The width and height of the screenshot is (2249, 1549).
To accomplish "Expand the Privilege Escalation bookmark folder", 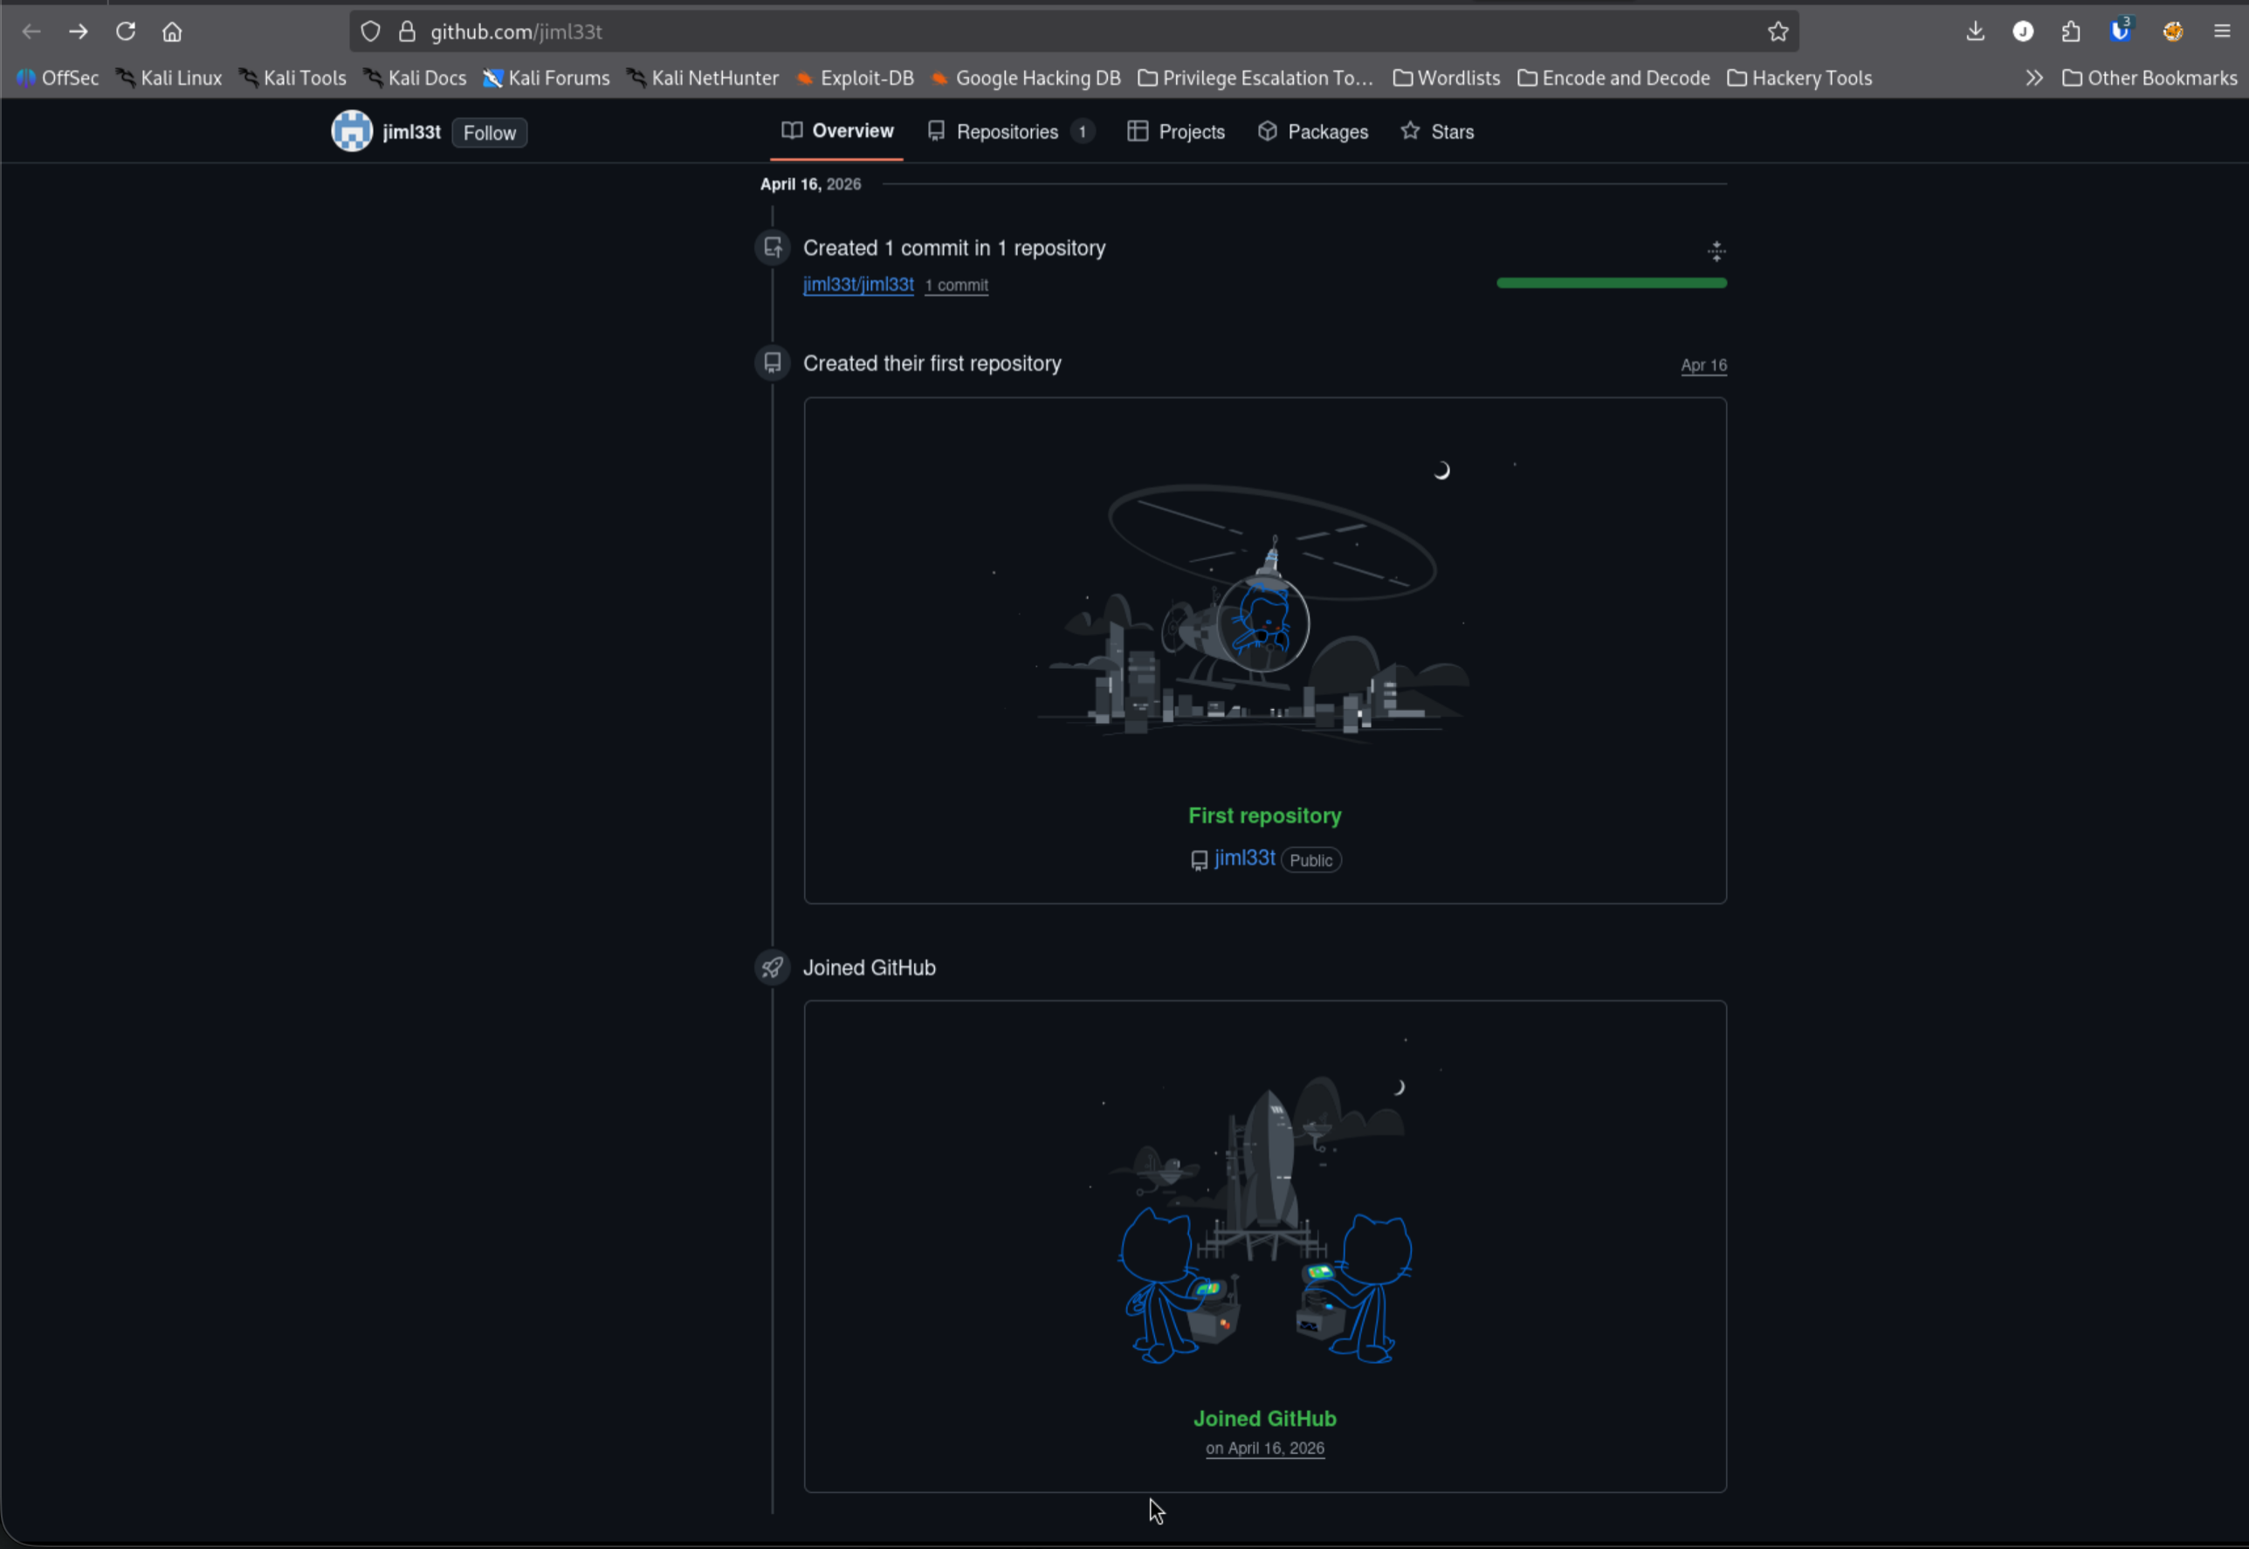I will coord(1255,78).
